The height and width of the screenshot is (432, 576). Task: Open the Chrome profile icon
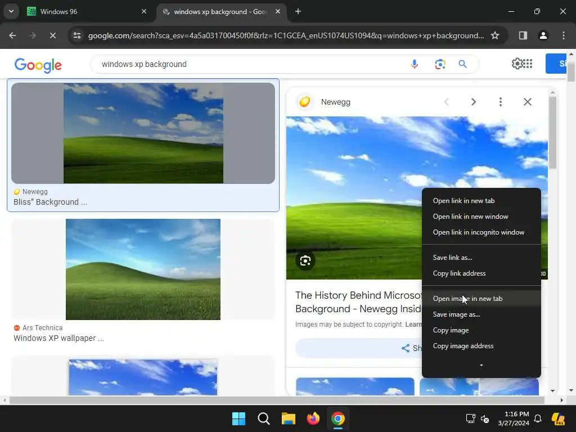[x=543, y=35]
